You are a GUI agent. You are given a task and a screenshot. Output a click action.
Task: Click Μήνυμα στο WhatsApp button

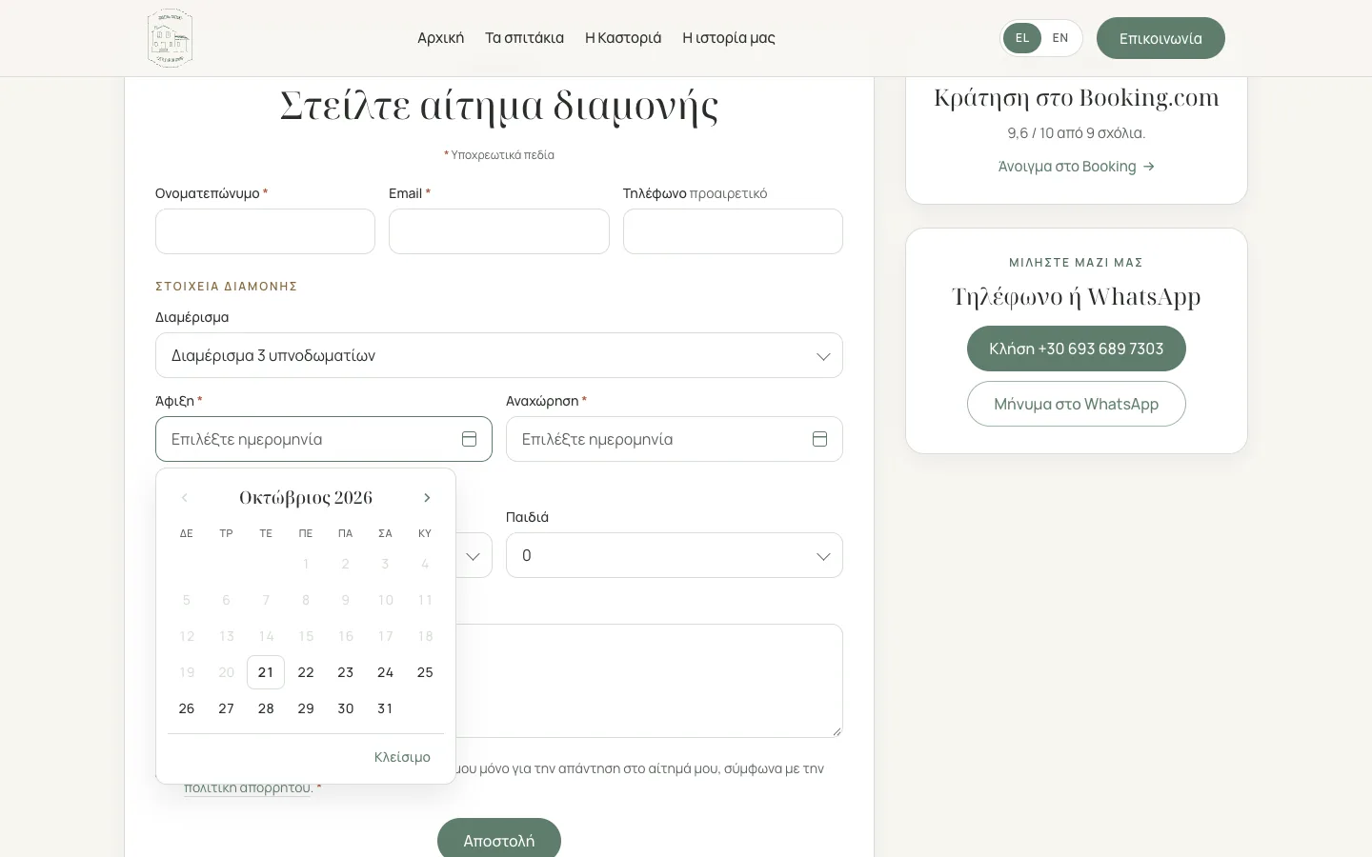(1077, 404)
